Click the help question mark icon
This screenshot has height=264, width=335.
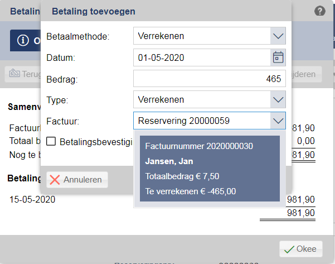coord(320,11)
